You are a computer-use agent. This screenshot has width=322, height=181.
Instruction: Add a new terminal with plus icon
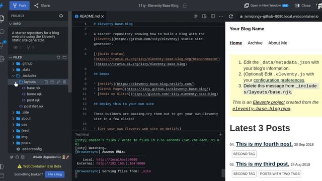coord(220,134)
